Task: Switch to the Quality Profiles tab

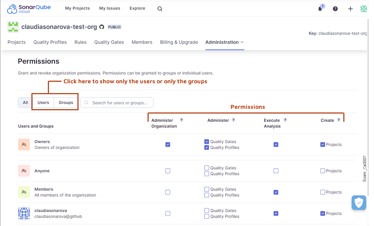Action: (50, 42)
